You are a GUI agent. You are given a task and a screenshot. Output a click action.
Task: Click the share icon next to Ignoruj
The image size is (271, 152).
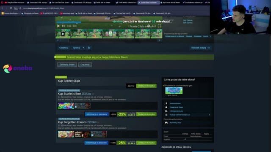pyautogui.click(x=89, y=48)
